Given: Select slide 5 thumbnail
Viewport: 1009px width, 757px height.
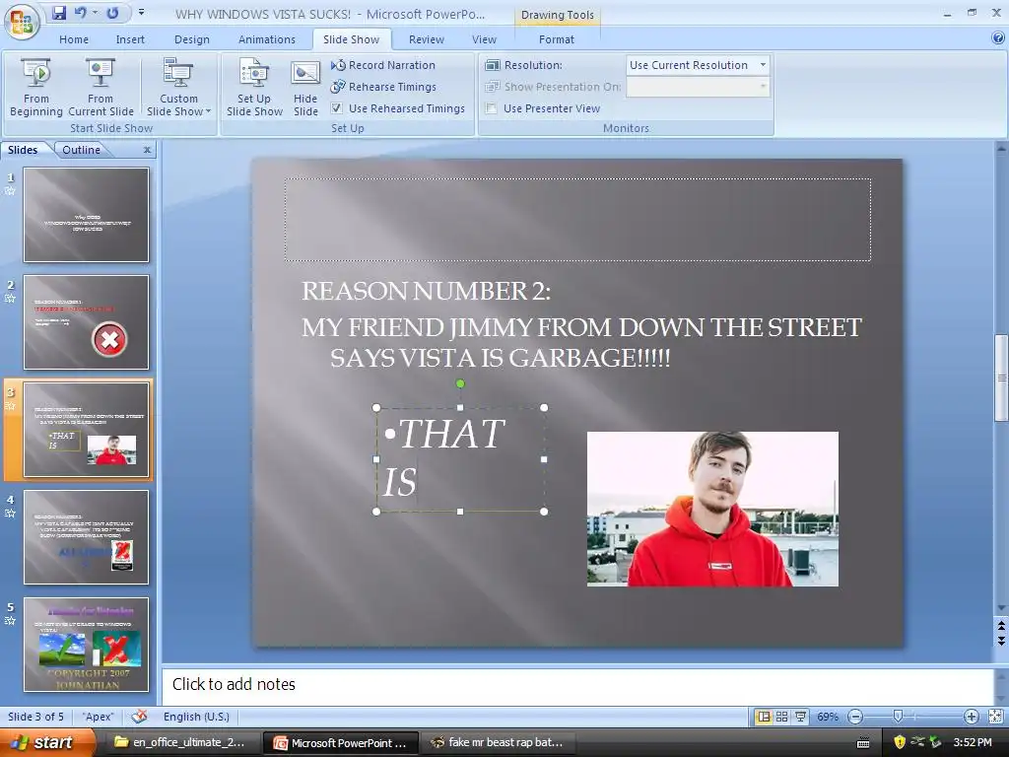Looking at the screenshot, I should click(x=87, y=645).
